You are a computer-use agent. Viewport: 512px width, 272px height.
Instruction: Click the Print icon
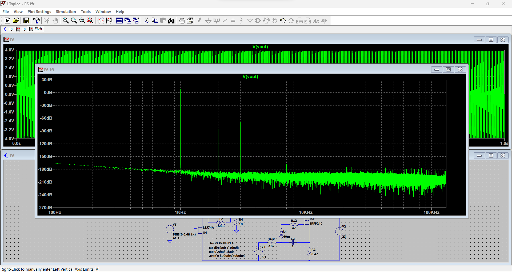point(190,21)
